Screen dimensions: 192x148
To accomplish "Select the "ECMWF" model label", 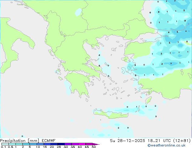I will click(x=49, y=141).
